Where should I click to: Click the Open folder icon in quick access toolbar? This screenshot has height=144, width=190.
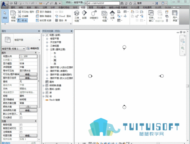[x=11, y=3]
